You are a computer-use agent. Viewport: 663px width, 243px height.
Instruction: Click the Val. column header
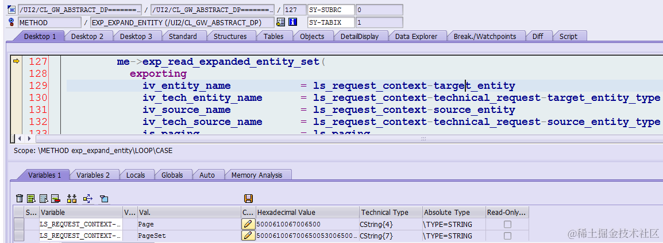pyautogui.click(x=189, y=212)
